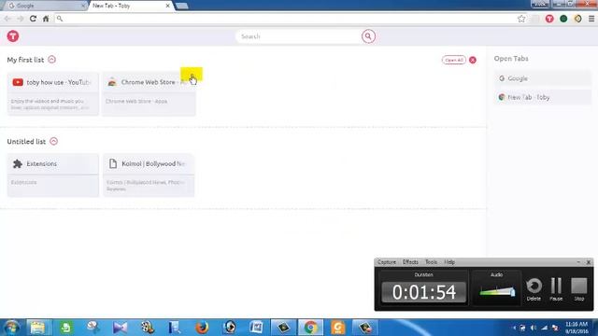Click the Chrome Web Store favicon

[x=112, y=82]
